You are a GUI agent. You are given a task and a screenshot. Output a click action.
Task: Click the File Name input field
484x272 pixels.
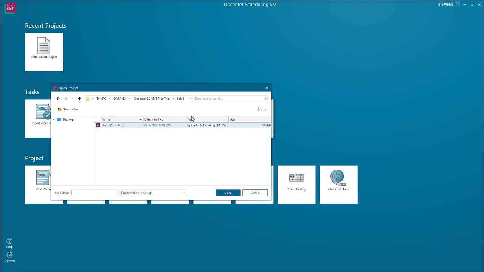coord(93,193)
